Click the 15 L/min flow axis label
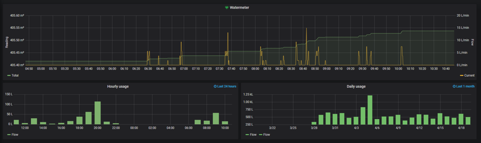481x143 pixels. (463, 28)
